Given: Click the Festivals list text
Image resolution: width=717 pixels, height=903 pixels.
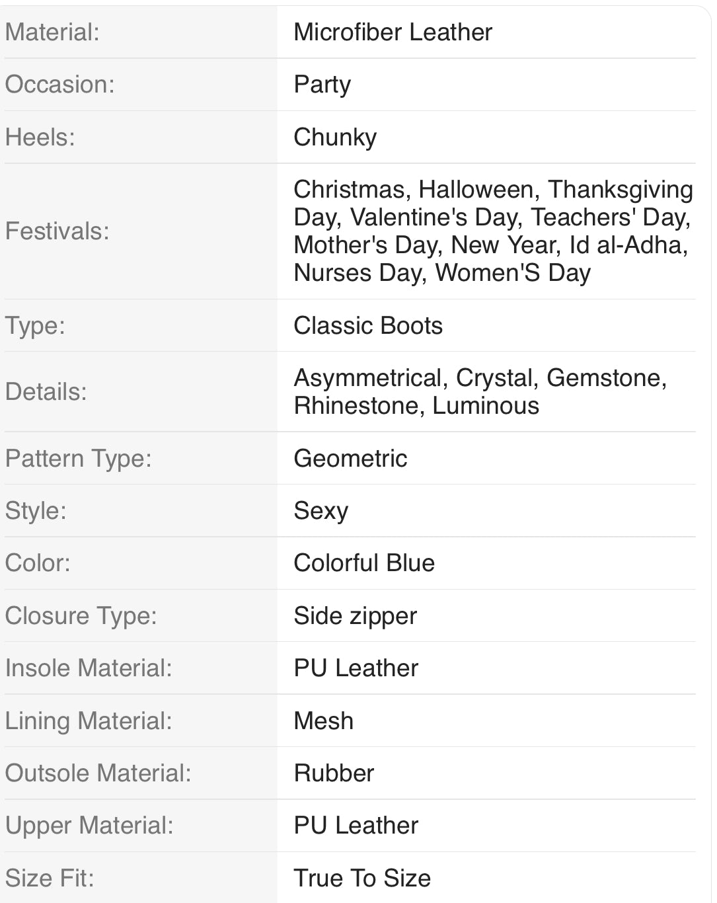Looking at the screenshot, I should tap(492, 231).
